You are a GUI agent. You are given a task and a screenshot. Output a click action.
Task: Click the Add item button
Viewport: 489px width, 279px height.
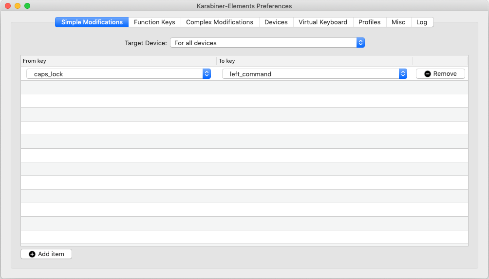point(46,254)
